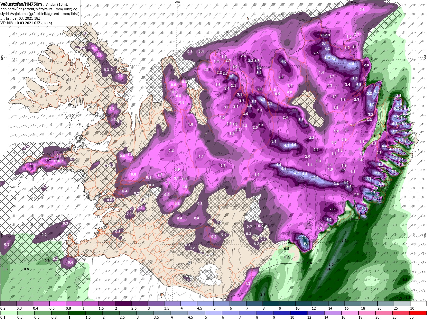Select the rain legend swatch for 1
This screenshot has width=427, height=320.
(x=77, y=313)
